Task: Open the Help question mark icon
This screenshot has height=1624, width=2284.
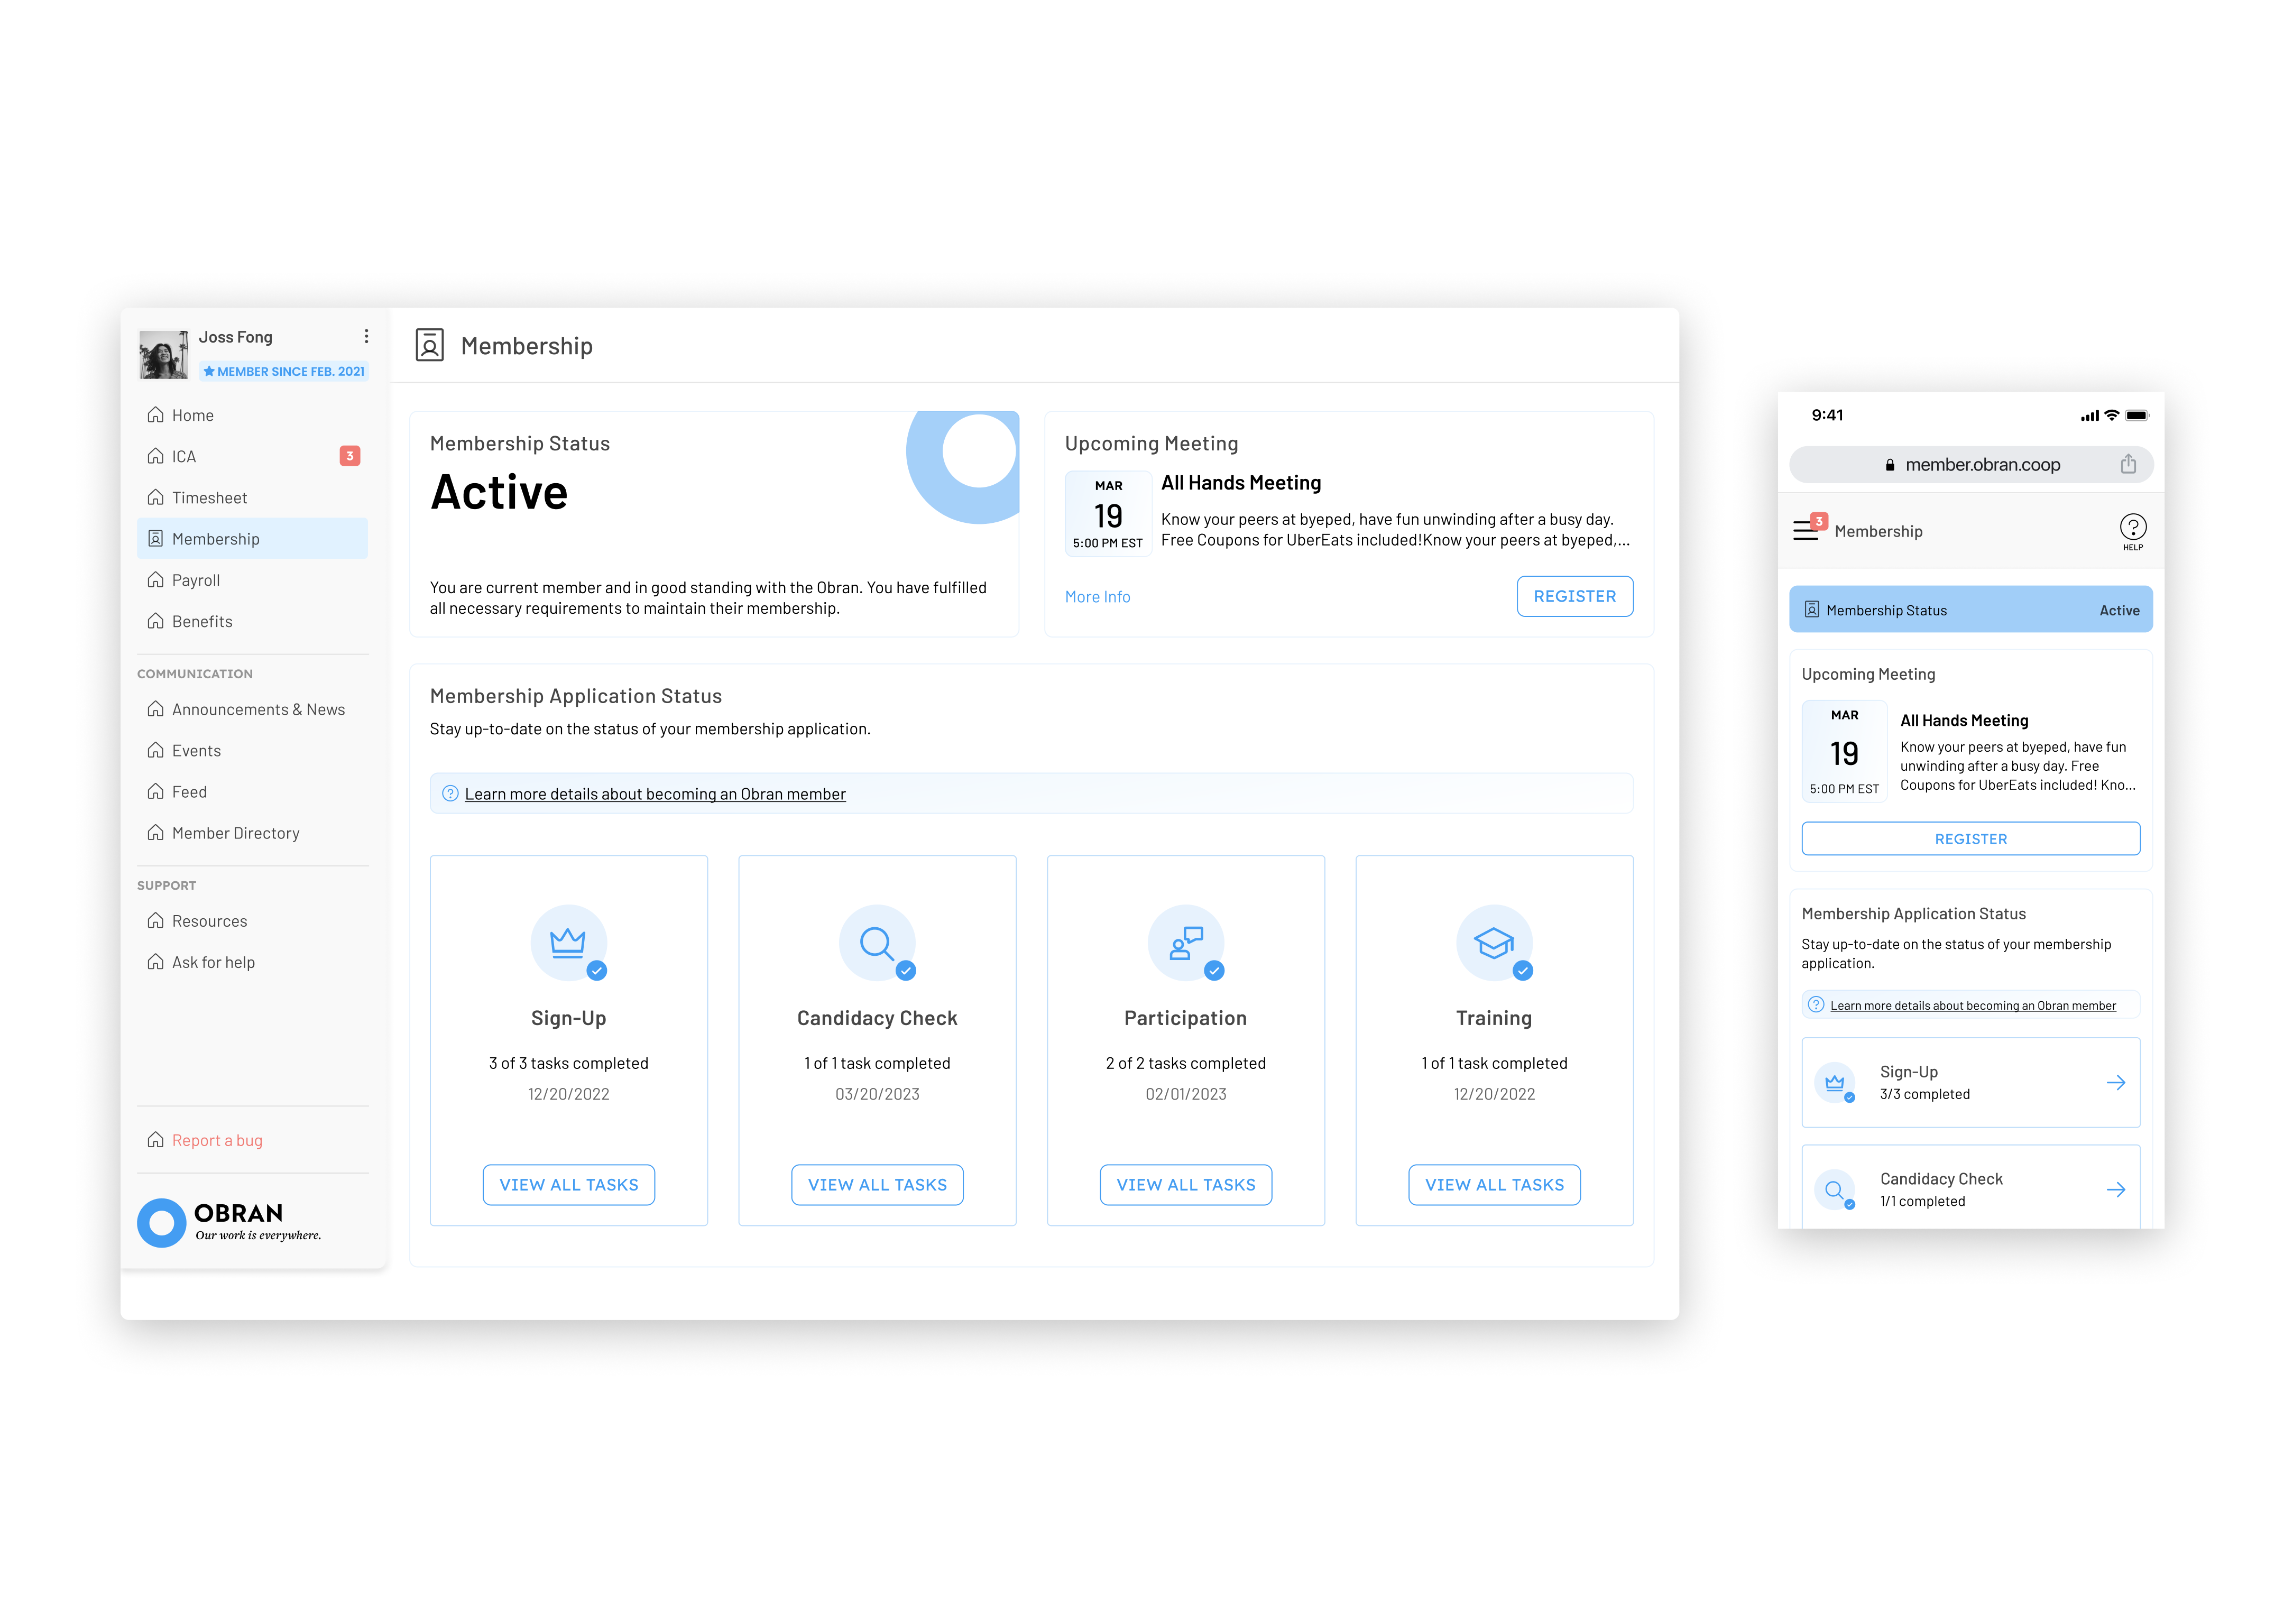Action: pos(2132,530)
